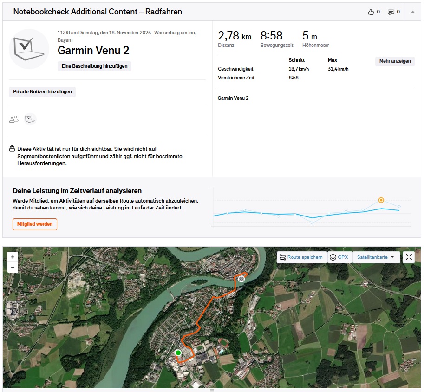Click the kudos thumbs-up icon

[x=371, y=12]
